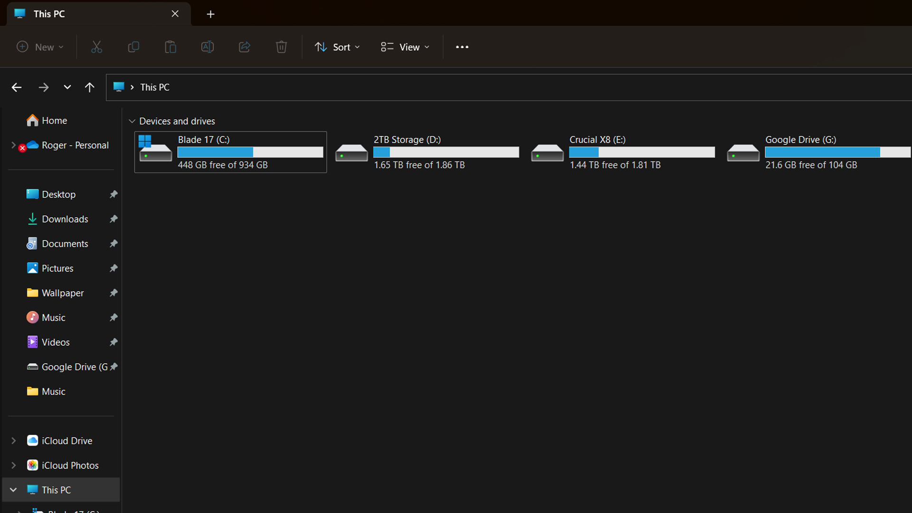Select iCloud Photos in sidebar

70,465
